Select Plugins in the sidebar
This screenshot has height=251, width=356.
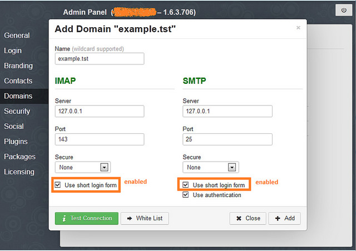coord(16,142)
